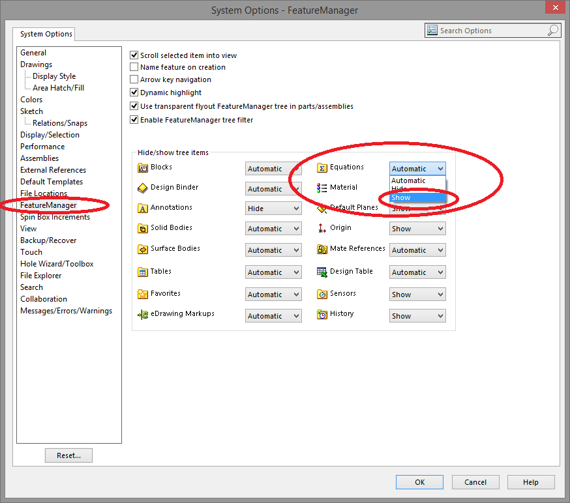Open the Favorites dropdown
570x503 pixels.
point(273,295)
